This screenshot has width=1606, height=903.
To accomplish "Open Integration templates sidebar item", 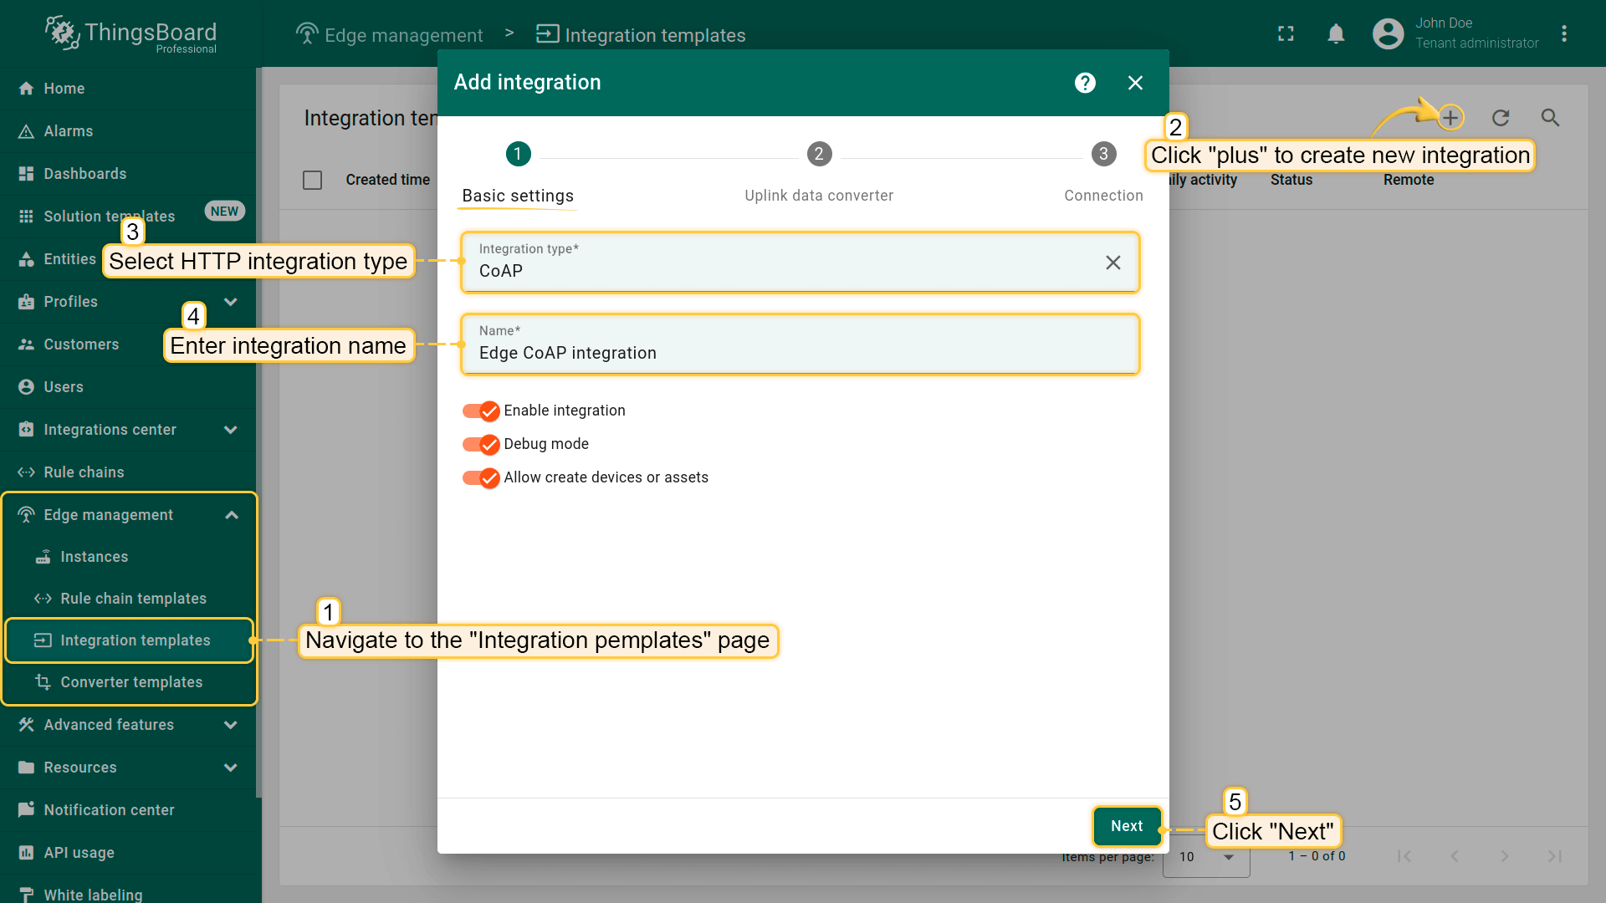I will click(x=130, y=640).
